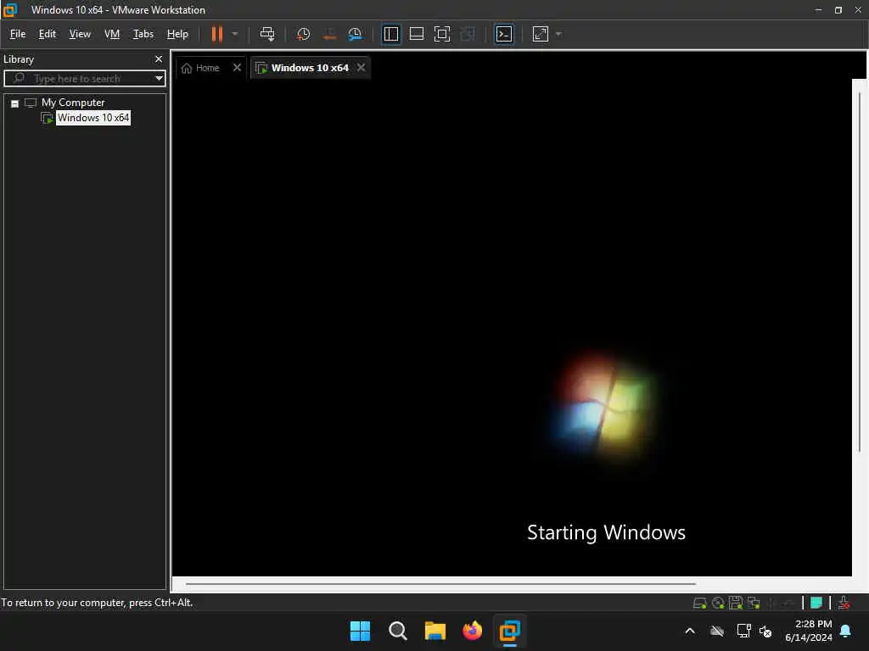The height and width of the screenshot is (651, 869).
Task: Close the Library panel
Action: [159, 59]
